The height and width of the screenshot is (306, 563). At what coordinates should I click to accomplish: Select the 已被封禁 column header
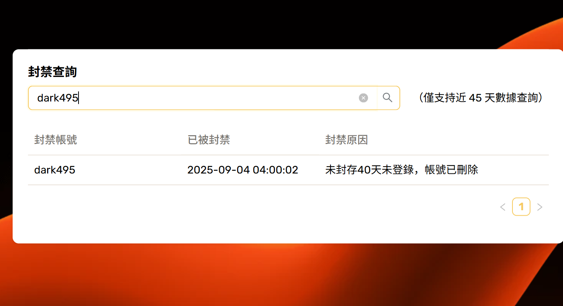[x=208, y=140]
